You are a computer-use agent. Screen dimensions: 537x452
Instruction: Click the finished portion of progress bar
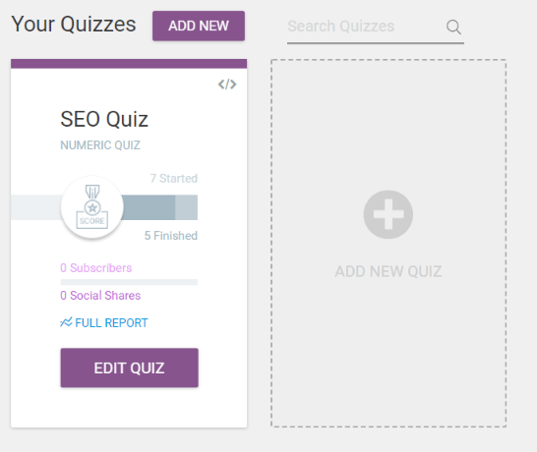(149, 207)
